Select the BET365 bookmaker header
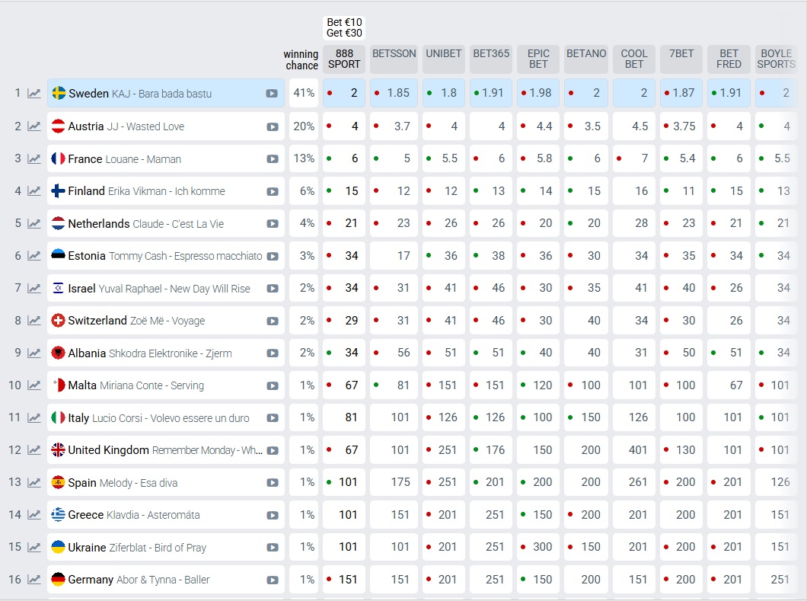The image size is (807, 601). (x=491, y=53)
